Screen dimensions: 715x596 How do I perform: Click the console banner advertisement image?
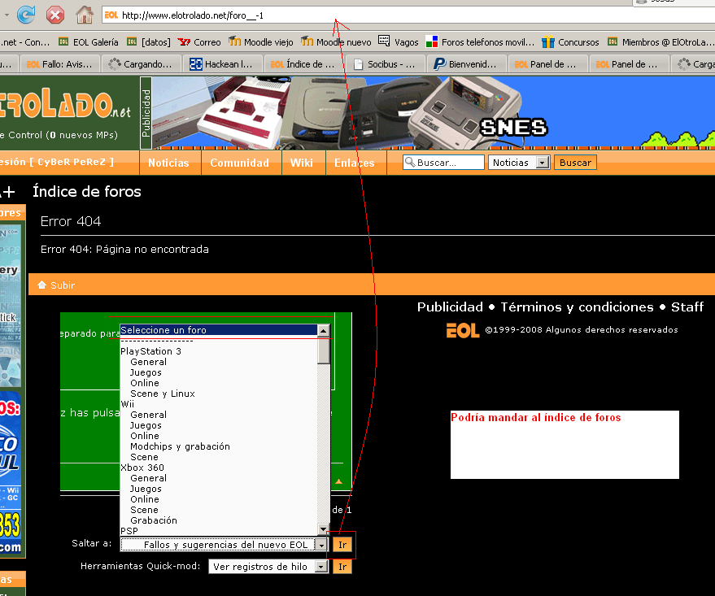point(434,113)
